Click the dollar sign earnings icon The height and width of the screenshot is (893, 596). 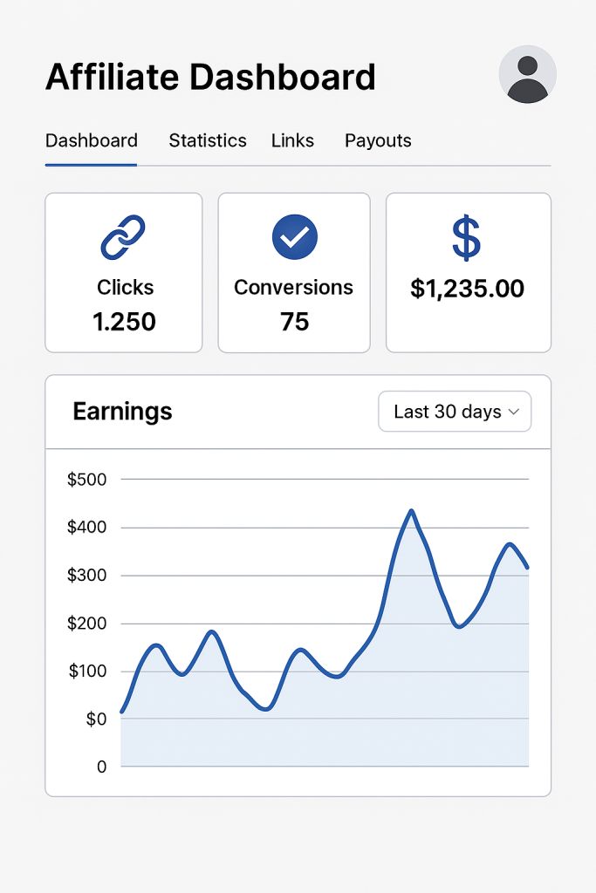[x=467, y=238]
